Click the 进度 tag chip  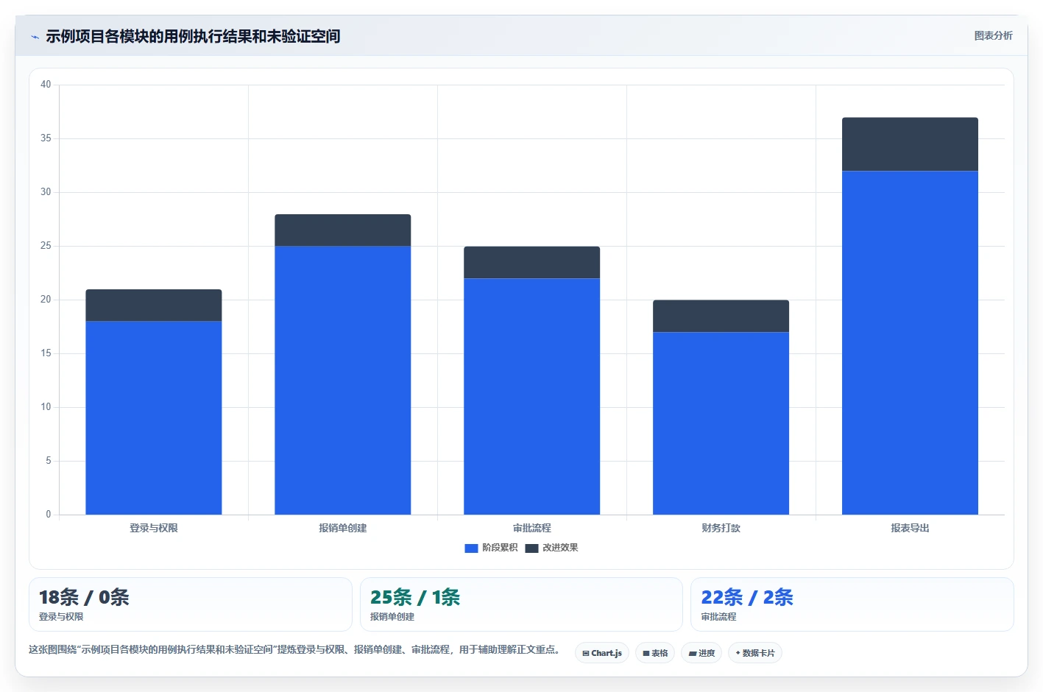coord(701,653)
